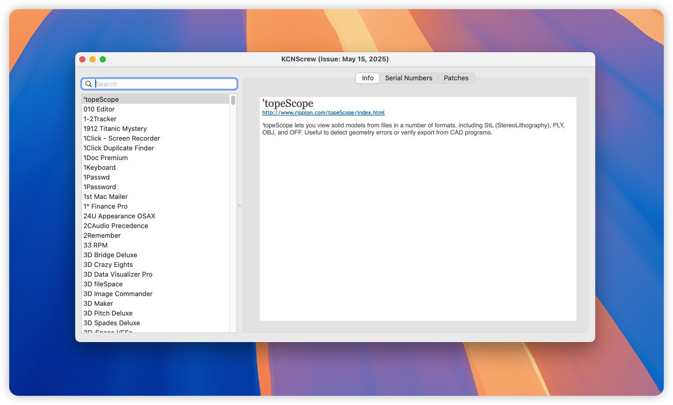Choose 3D Bridge Deluxe
The image size is (673, 405).
point(156,255)
